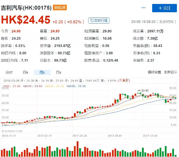The height and width of the screenshot is (157, 179).
Task: Click the tallest red volume bar
Action: click(x=77, y=149)
